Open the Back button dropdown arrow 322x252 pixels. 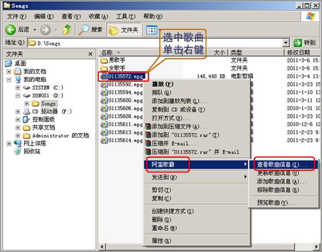[34, 30]
